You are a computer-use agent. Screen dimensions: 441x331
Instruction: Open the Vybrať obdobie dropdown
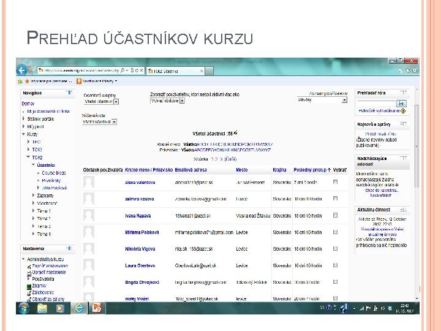point(168,101)
